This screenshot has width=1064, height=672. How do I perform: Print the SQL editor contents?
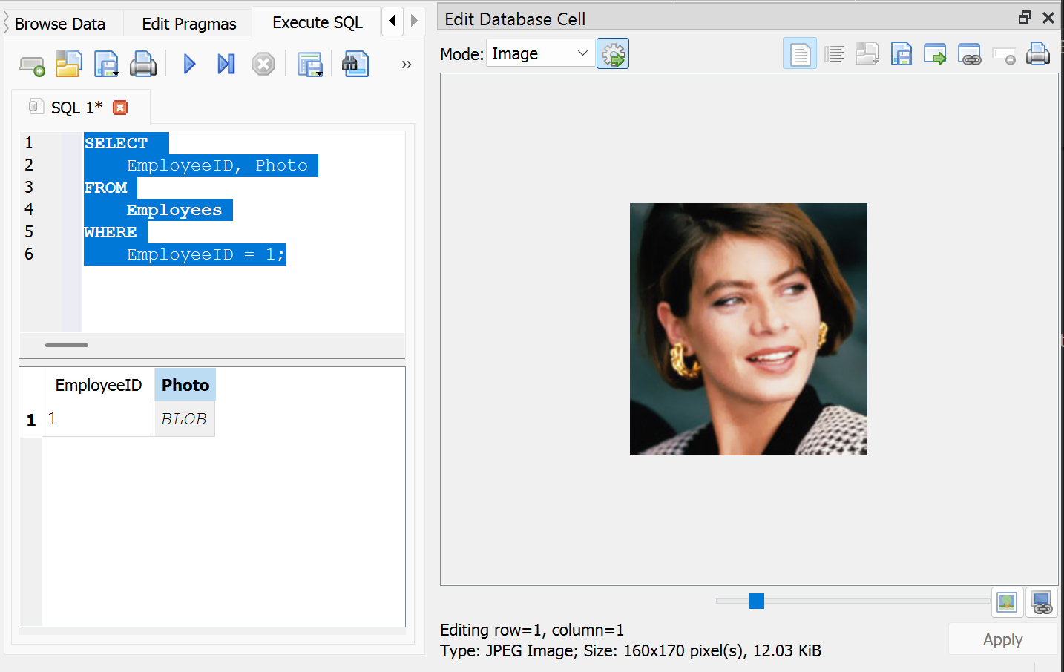point(142,65)
